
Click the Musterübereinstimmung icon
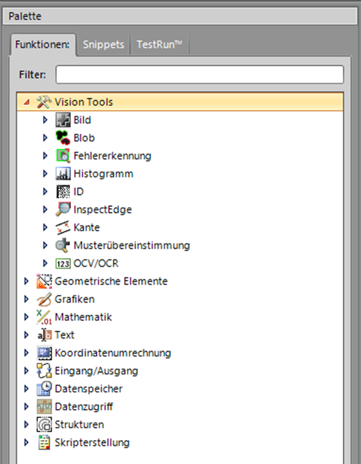[63, 246]
